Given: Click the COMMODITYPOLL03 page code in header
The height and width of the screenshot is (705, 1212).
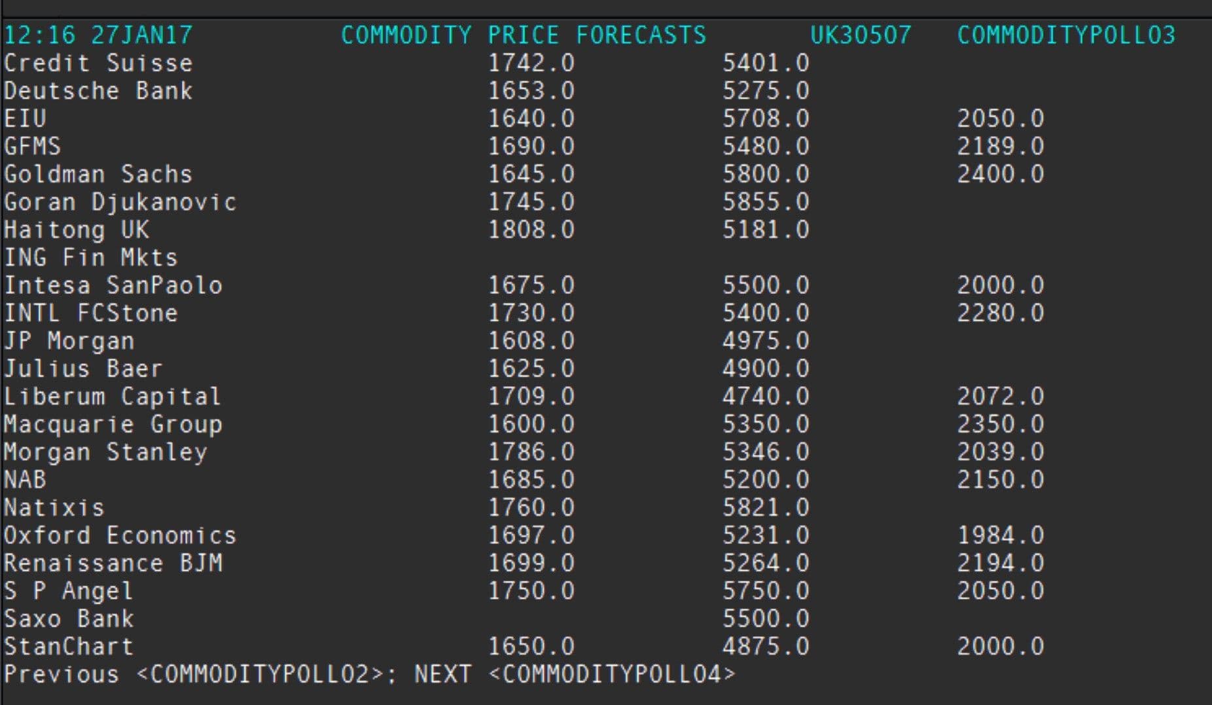Looking at the screenshot, I should (x=1066, y=35).
